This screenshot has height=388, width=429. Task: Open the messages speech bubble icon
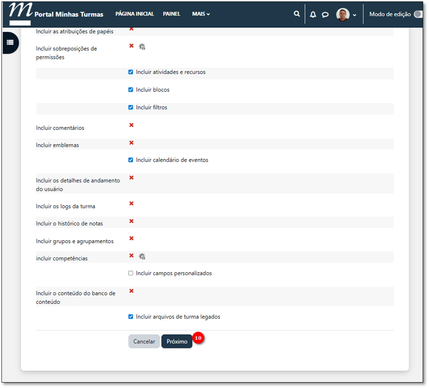point(325,14)
